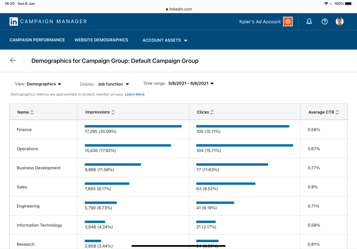Click the LinkedIn logo icon
357x249 pixels.
[14, 22]
